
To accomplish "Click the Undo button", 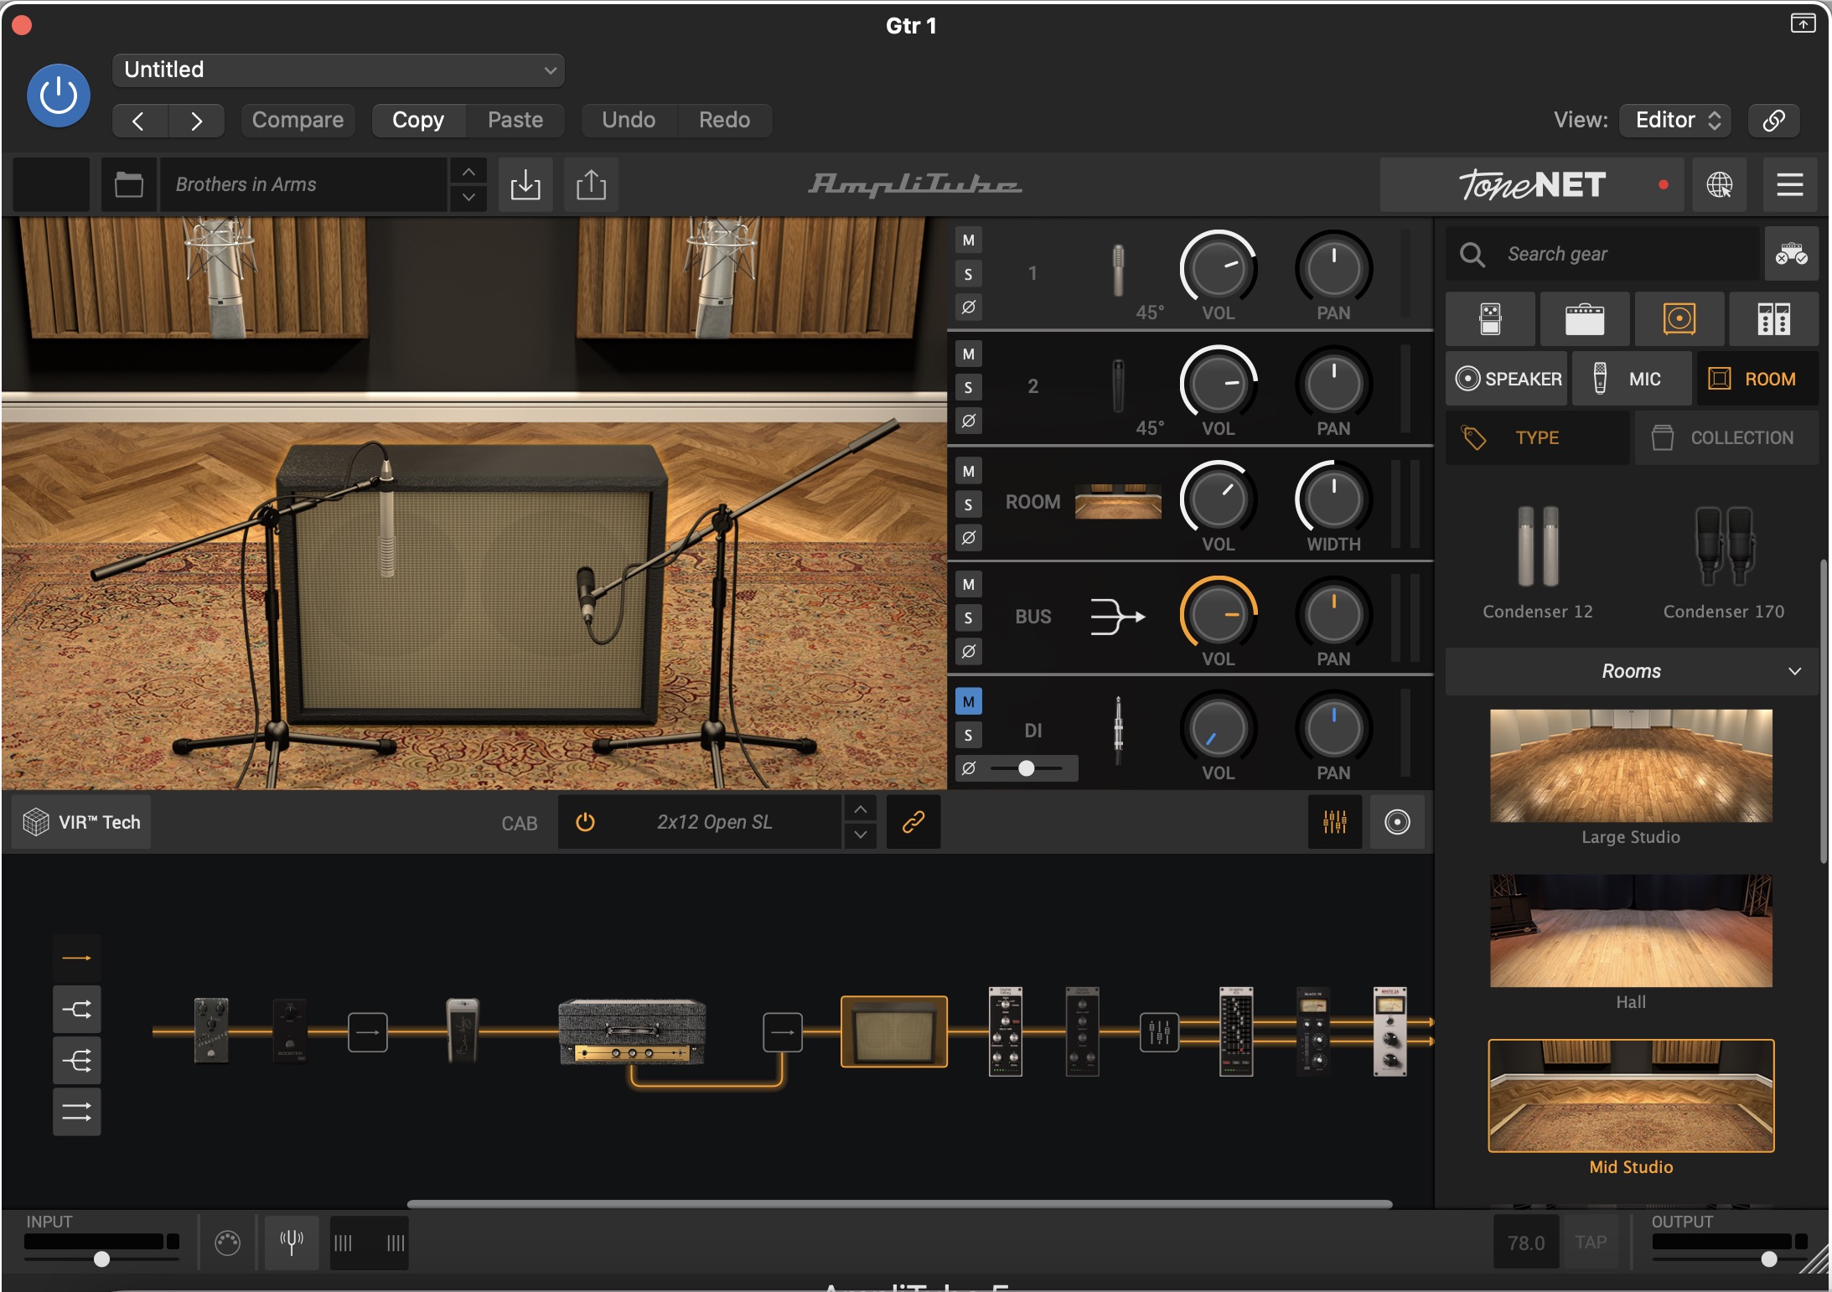I will [x=629, y=120].
